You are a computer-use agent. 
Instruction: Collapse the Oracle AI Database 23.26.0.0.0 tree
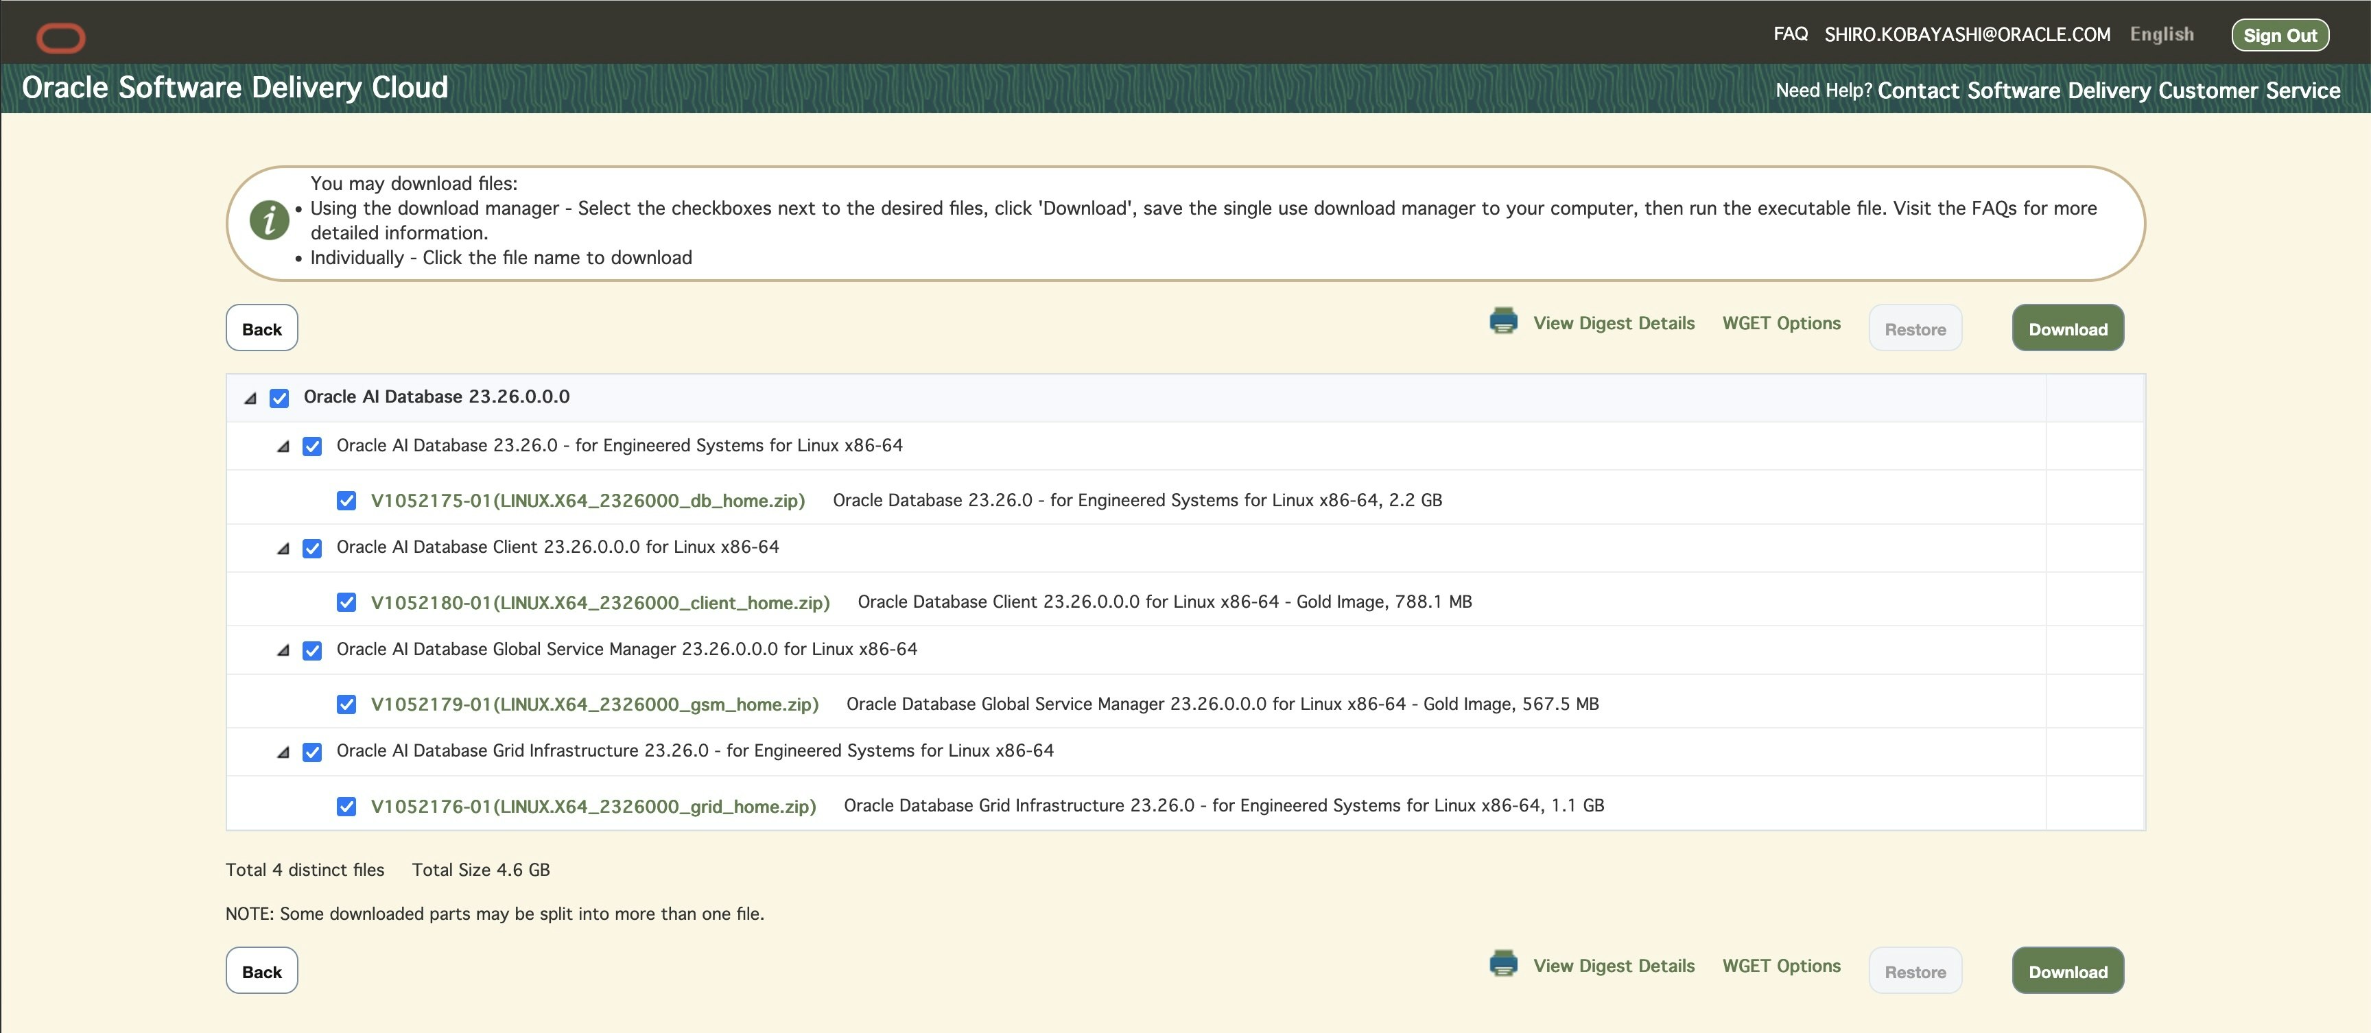point(250,399)
